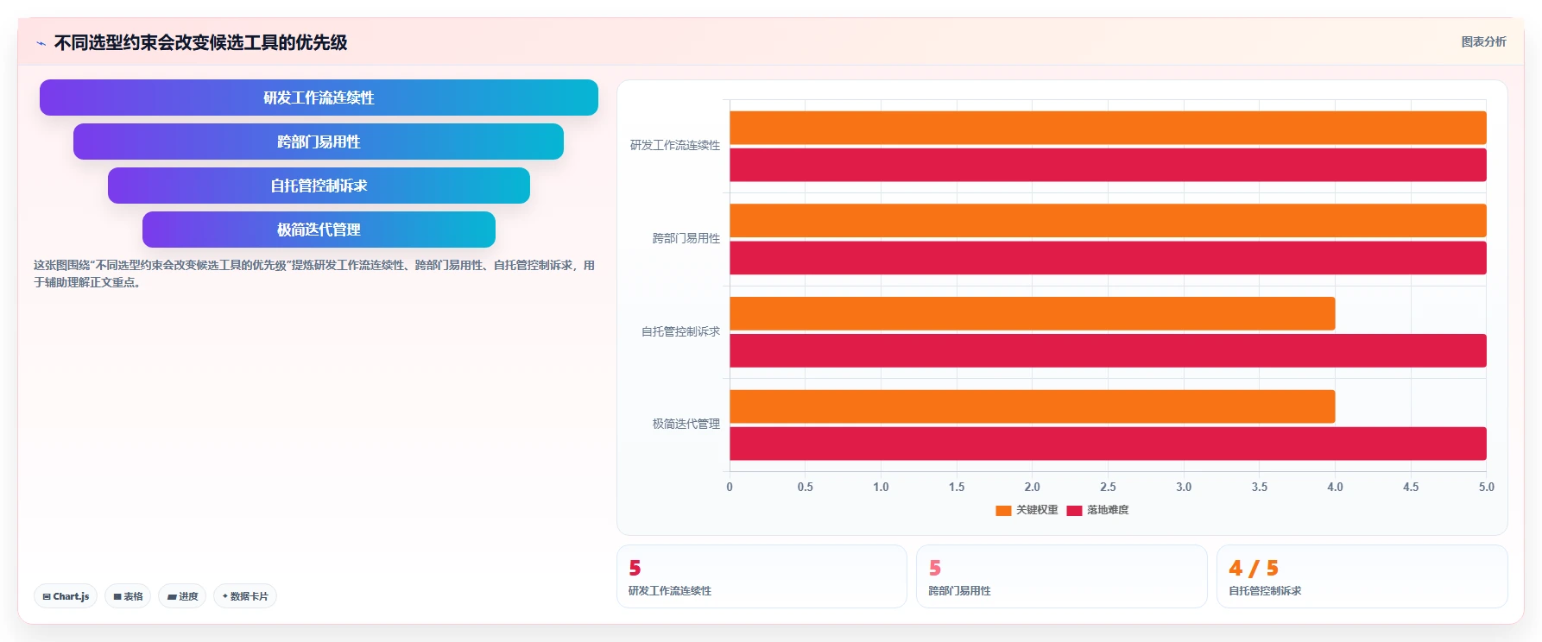
Task: Click the 数据卡片 tag chip
Action: coord(245,596)
